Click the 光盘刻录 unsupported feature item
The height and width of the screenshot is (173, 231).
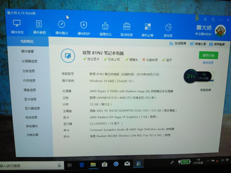[x=150, y=60]
